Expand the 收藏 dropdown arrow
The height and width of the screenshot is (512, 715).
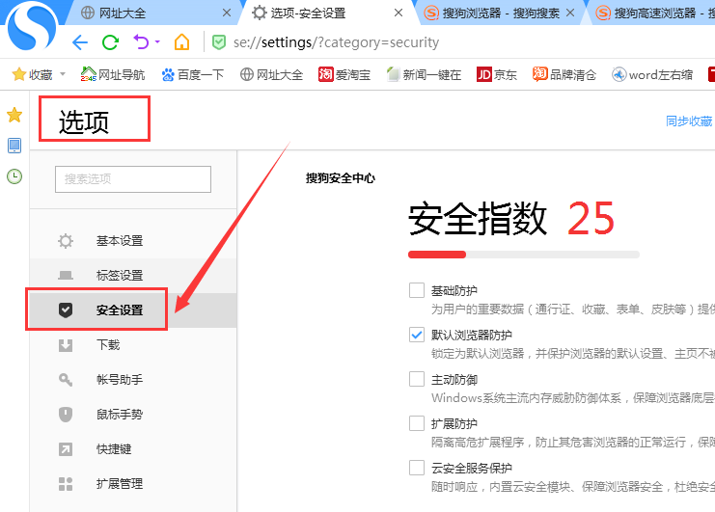pos(63,74)
